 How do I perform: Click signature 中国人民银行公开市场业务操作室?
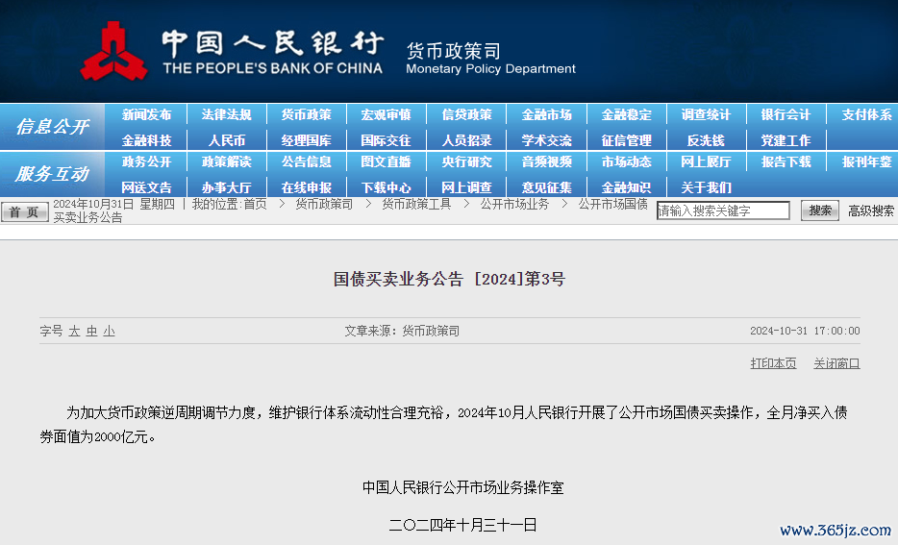[462, 487]
